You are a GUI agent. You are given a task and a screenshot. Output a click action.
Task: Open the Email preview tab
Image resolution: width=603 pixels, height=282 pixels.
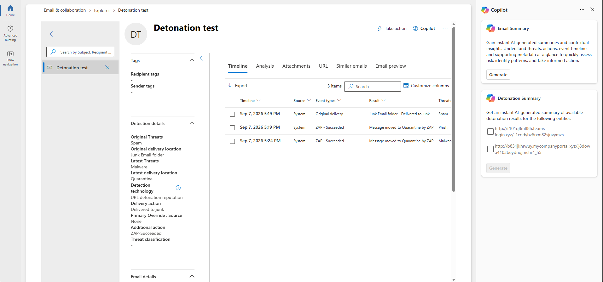coord(391,66)
